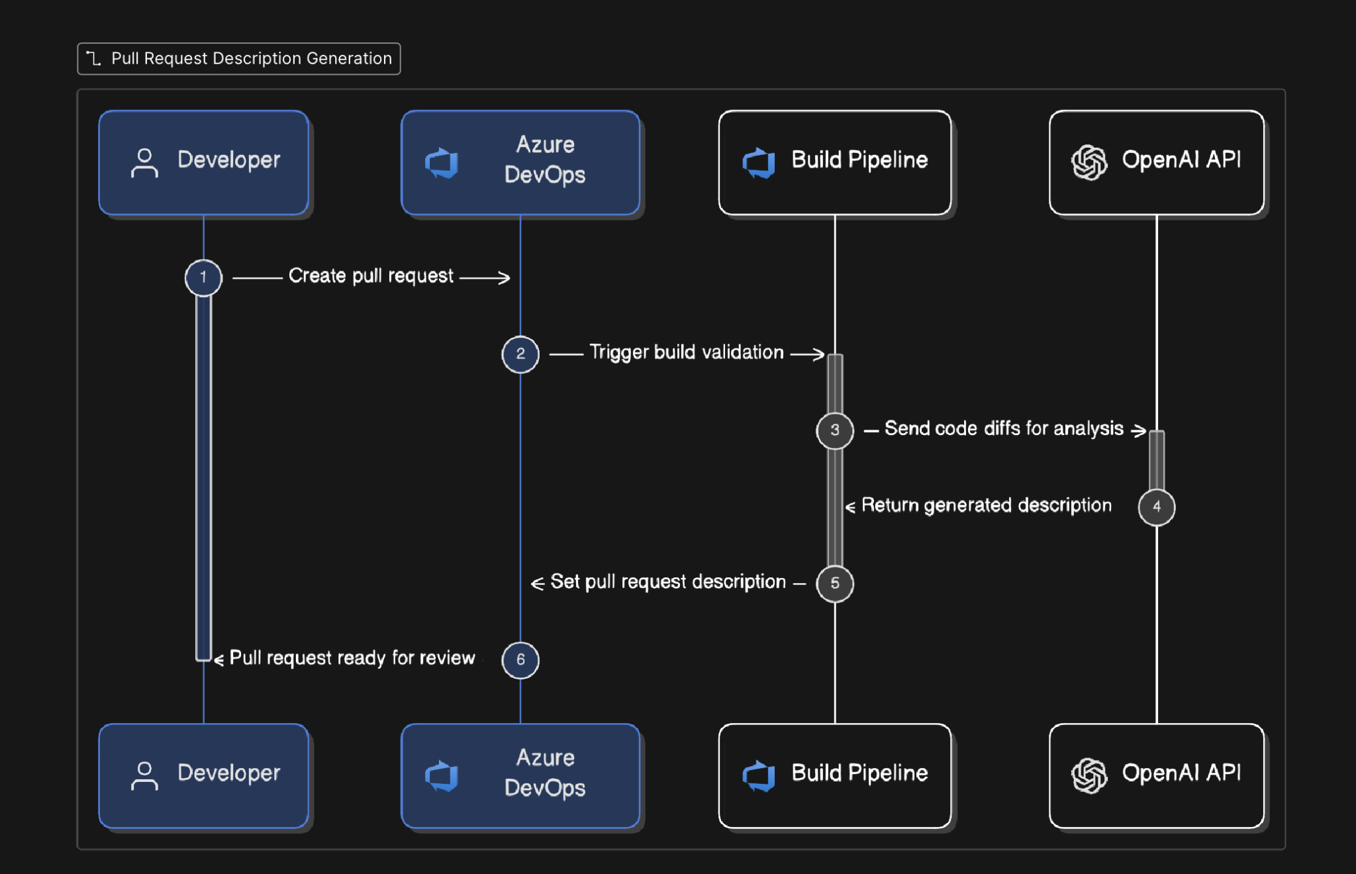Click step marker 6 on Azure DevOps lifeline

click(x=520, y=660)
